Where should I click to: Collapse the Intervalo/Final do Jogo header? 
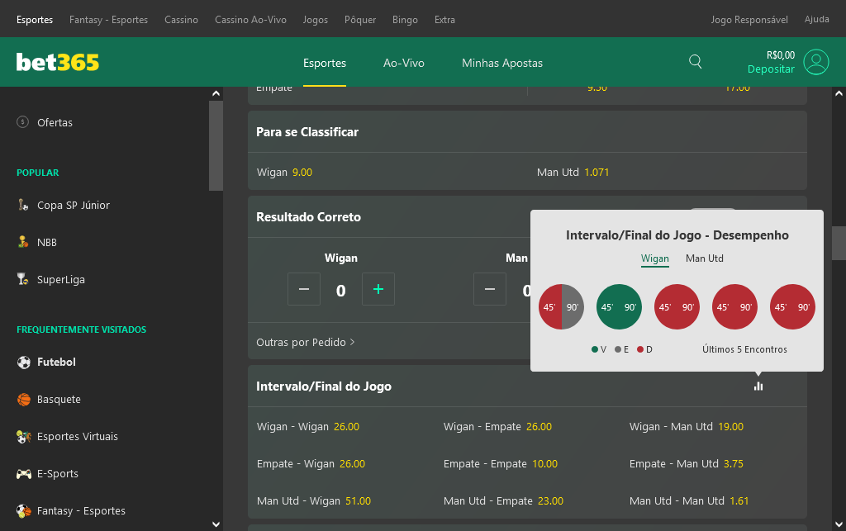point(527,386)
